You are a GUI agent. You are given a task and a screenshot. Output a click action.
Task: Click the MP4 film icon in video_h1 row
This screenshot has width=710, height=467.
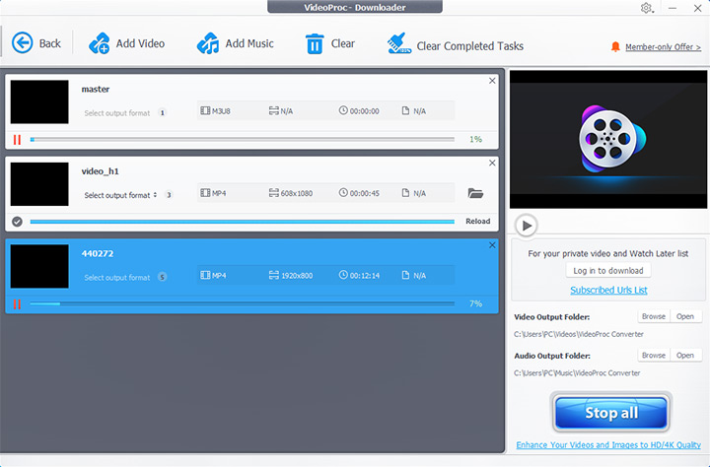coord(205,193)
